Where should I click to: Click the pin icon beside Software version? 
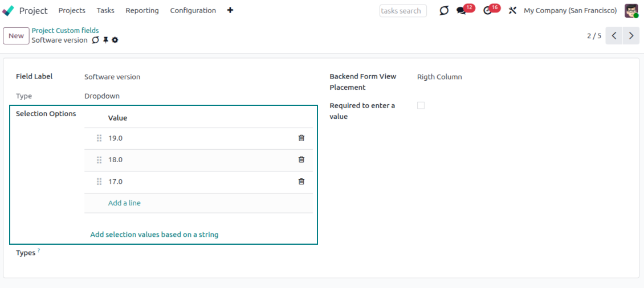click(105, 40)
